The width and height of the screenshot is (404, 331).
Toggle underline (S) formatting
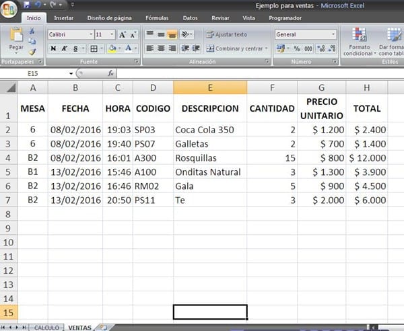point(75,48)
